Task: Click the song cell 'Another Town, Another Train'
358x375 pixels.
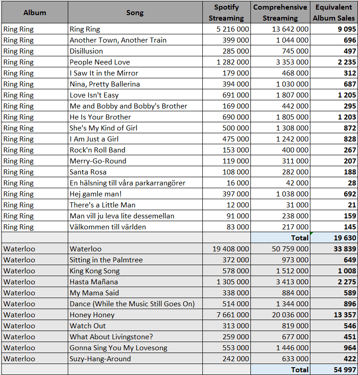Action: click(135, 40)
